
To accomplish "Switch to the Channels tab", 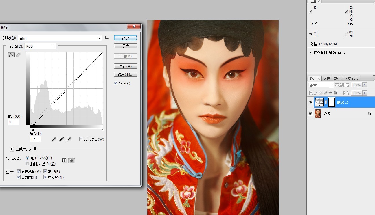I will pos(327,78).
